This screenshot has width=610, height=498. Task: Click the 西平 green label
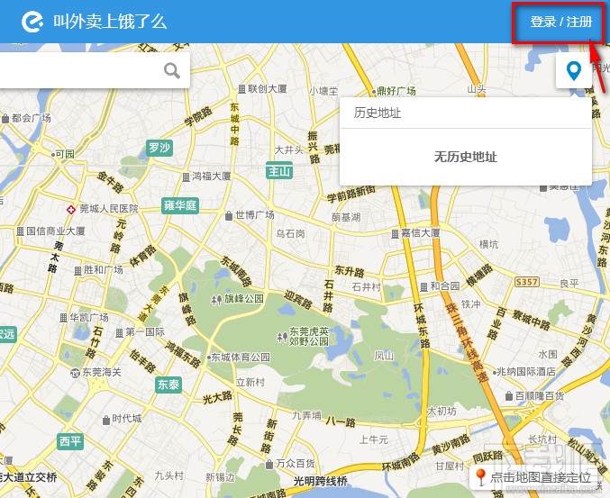coord(70,441)
